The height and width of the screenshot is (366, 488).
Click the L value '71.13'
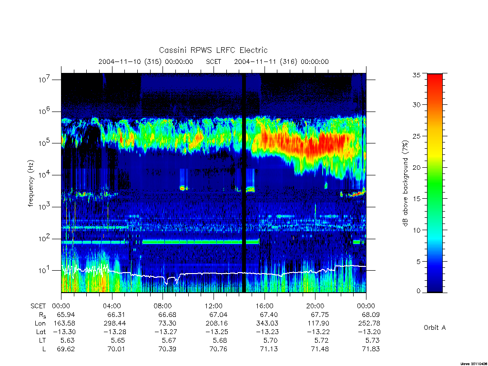[x=269, y=349]
